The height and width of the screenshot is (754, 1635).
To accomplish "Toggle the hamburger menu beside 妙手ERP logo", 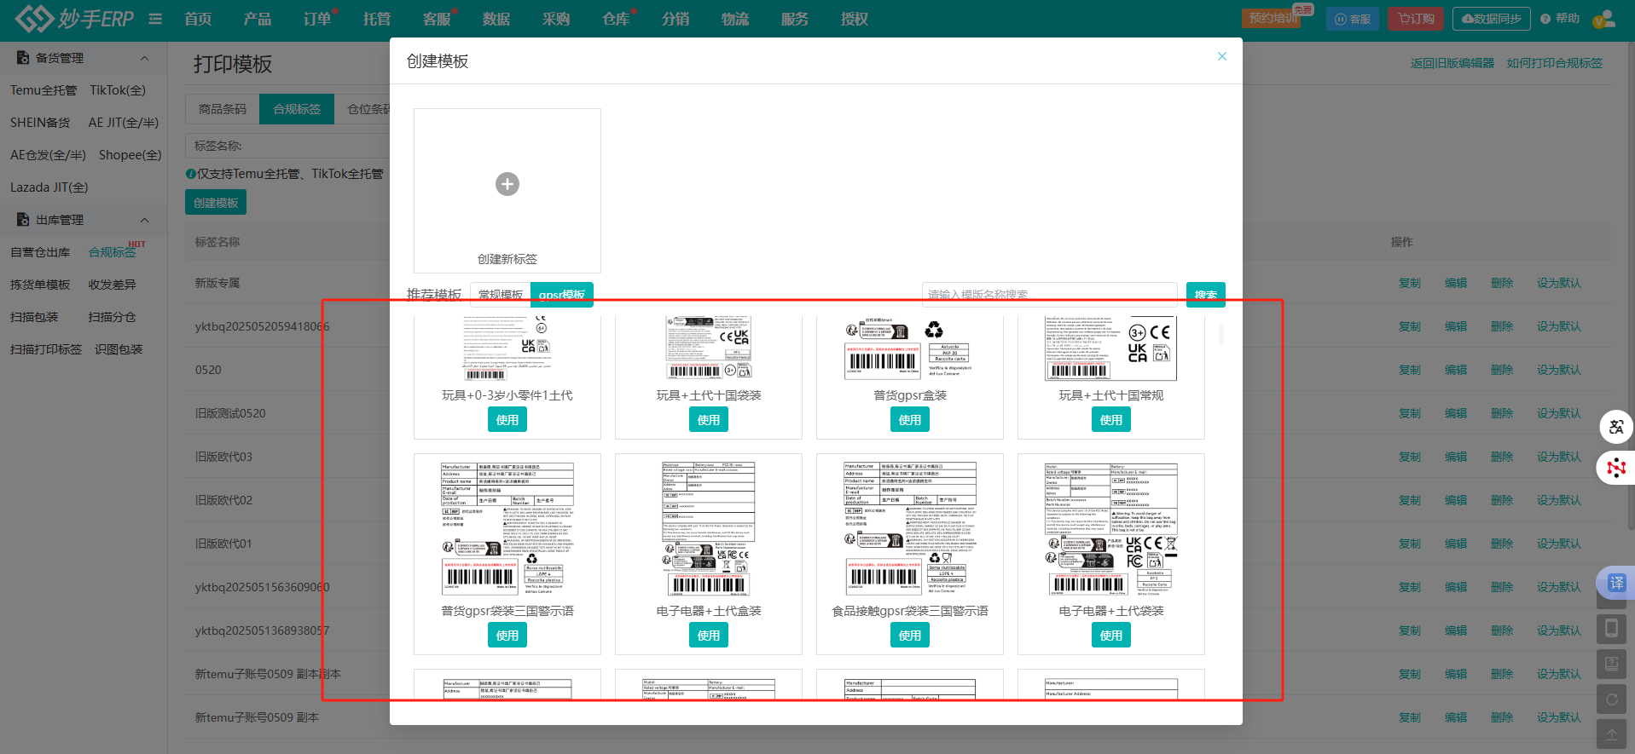I will click(155, 19).
